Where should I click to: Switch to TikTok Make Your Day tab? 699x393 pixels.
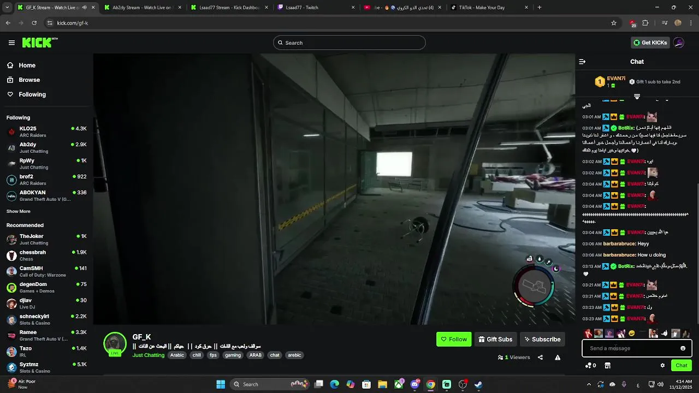489,8
